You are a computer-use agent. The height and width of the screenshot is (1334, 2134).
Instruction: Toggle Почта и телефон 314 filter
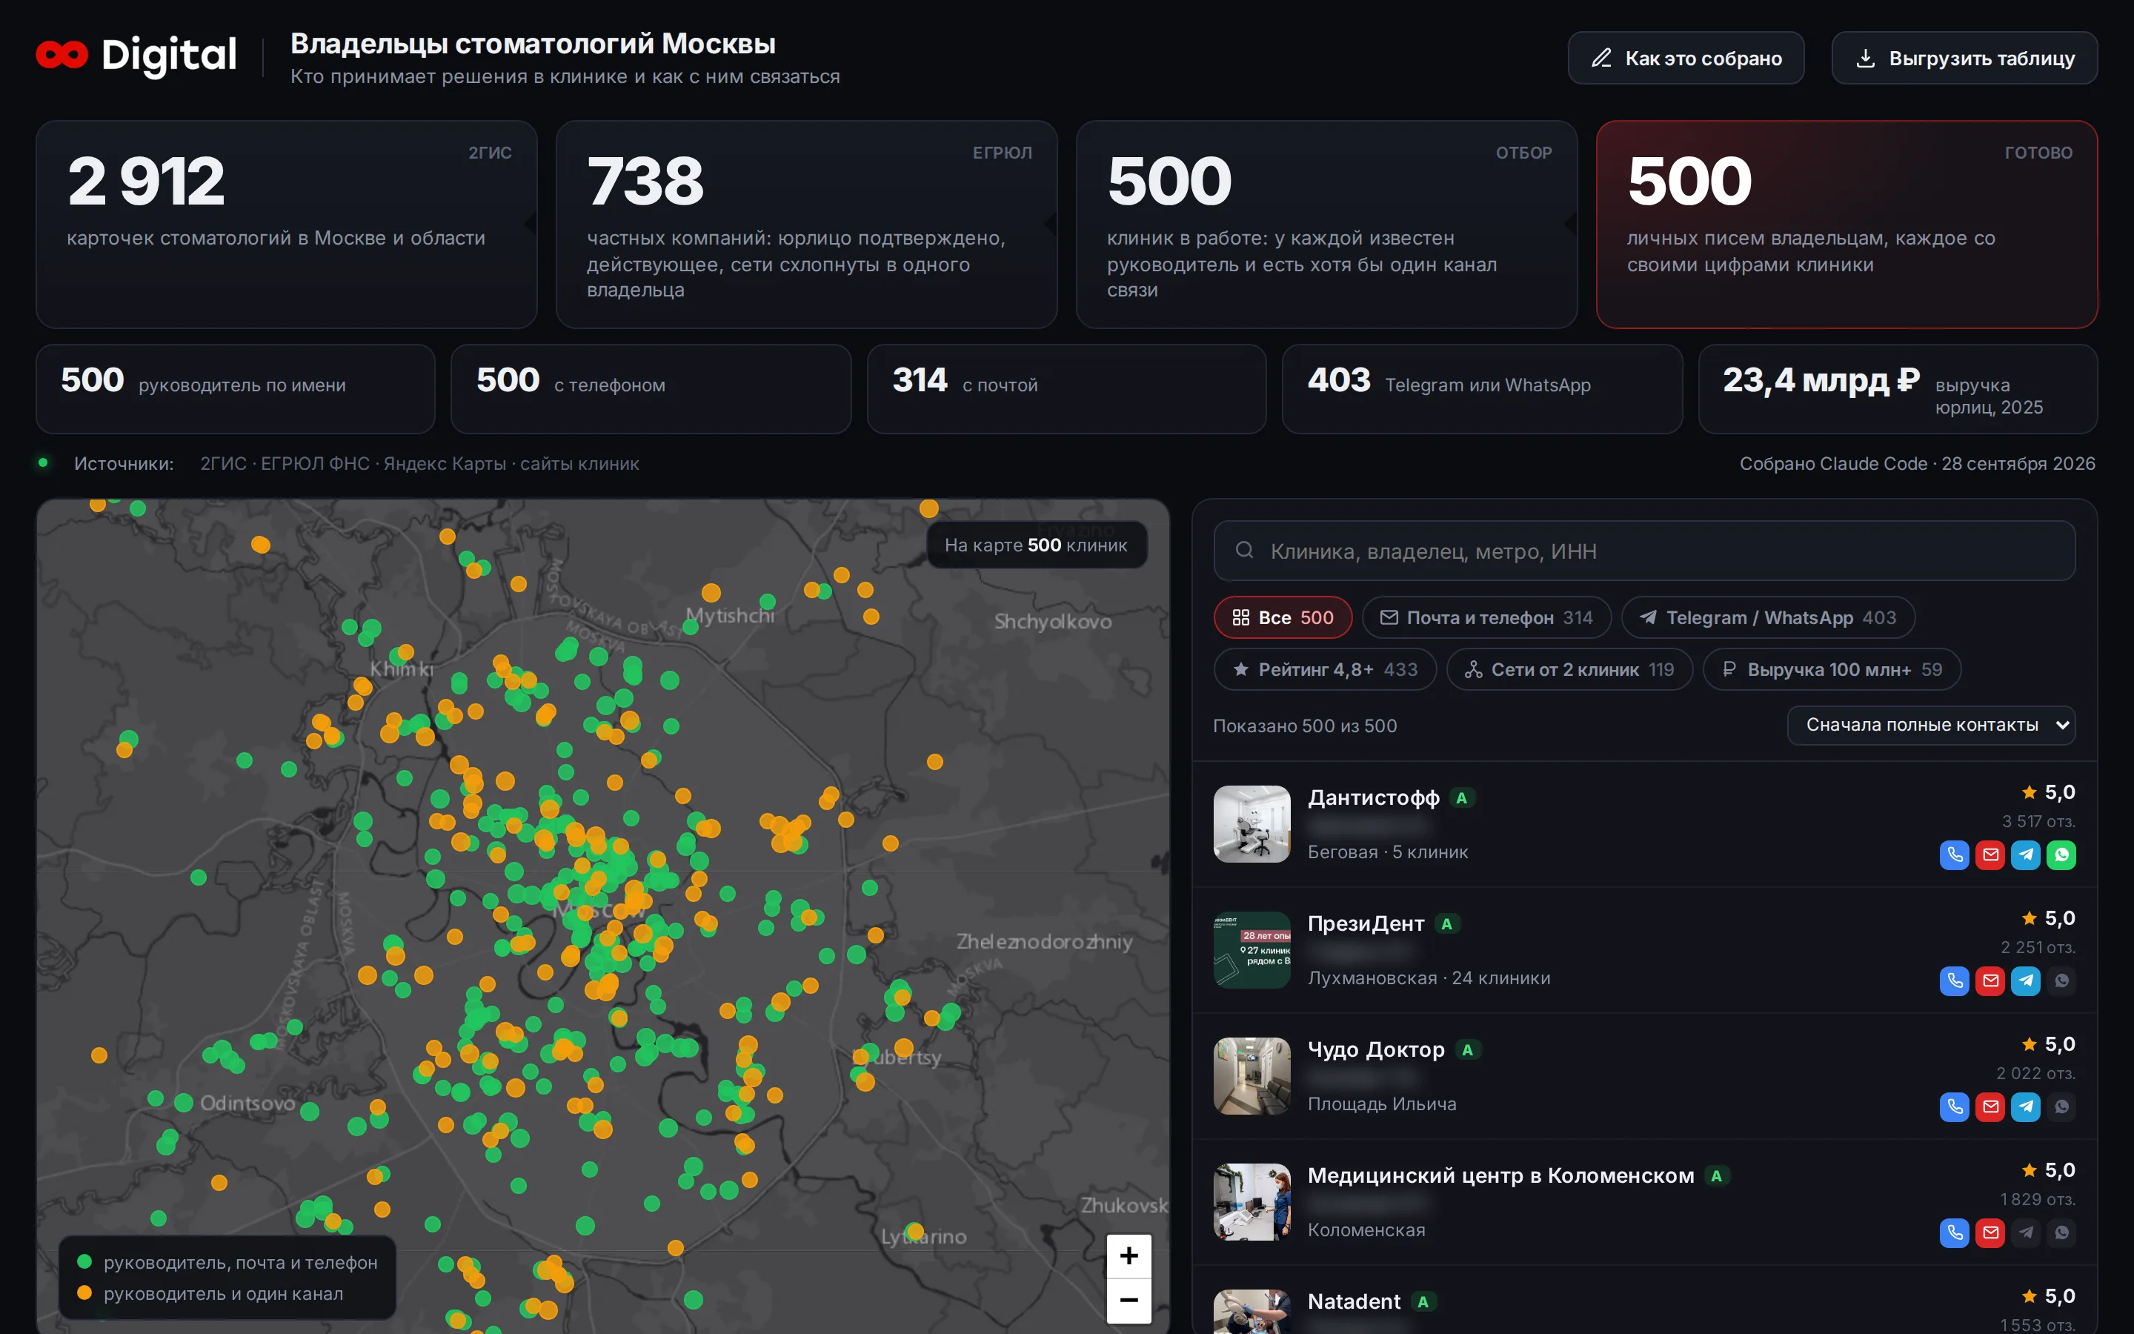click(1486, 617)
